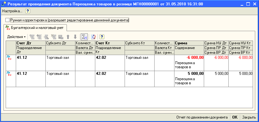The height and width of the screenshot is (122, 259).
Task: Click the toolbar help question icon
Action: pyautogui.click(x=102, y=37)
